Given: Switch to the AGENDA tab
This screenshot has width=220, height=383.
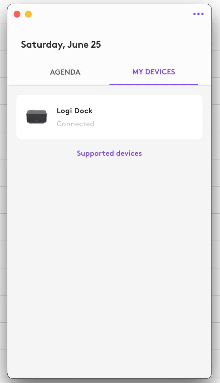Looking at the screenshot, I should point(65,72).
